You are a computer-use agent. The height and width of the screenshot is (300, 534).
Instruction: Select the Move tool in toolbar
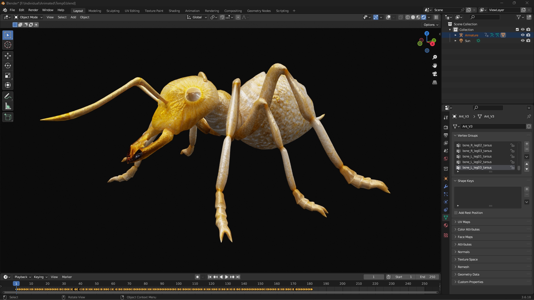(x=8, y=56)
